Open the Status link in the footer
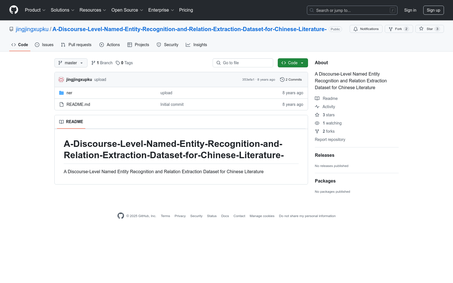Viewport: 453px width, 283px height. coord(212,216)
